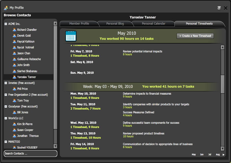Collapse the Goodyear (free account) group
The height and width of the screenshot is (163, 231).
point(6,107)
